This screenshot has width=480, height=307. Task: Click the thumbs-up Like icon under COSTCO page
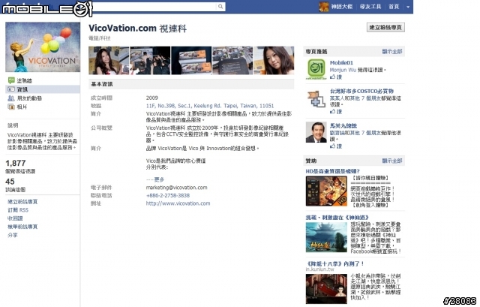pos(333,112)
